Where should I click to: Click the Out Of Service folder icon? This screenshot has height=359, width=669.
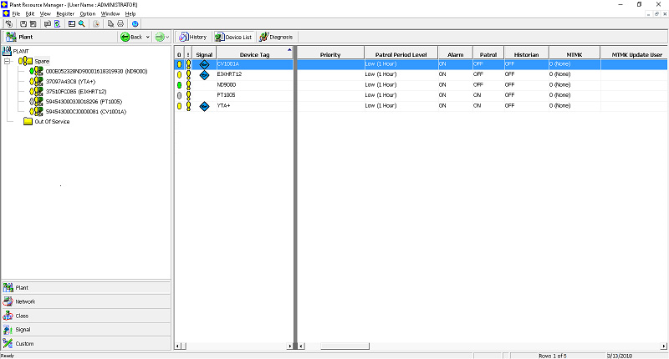click(x=28, y=122)
